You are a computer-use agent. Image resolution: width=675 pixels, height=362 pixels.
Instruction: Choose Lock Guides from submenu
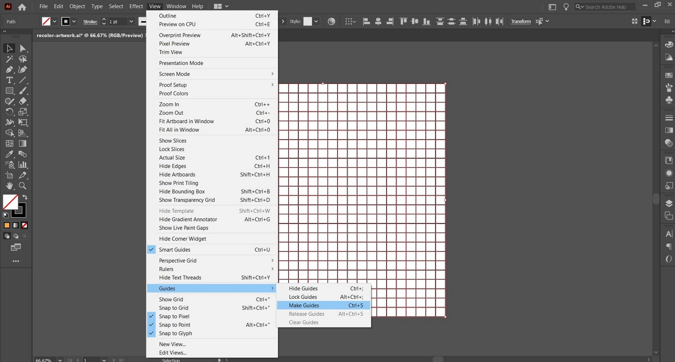324,297
